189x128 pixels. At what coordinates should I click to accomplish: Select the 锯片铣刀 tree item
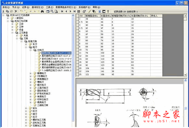click(x=42, y=85)
